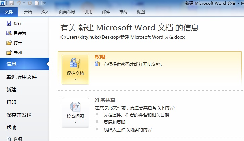The width and height of the screenshot is (244, 141).
Task: Click text 残障人士难以阅读的内容
Action: pyautogui.click(x=127, y=130)
